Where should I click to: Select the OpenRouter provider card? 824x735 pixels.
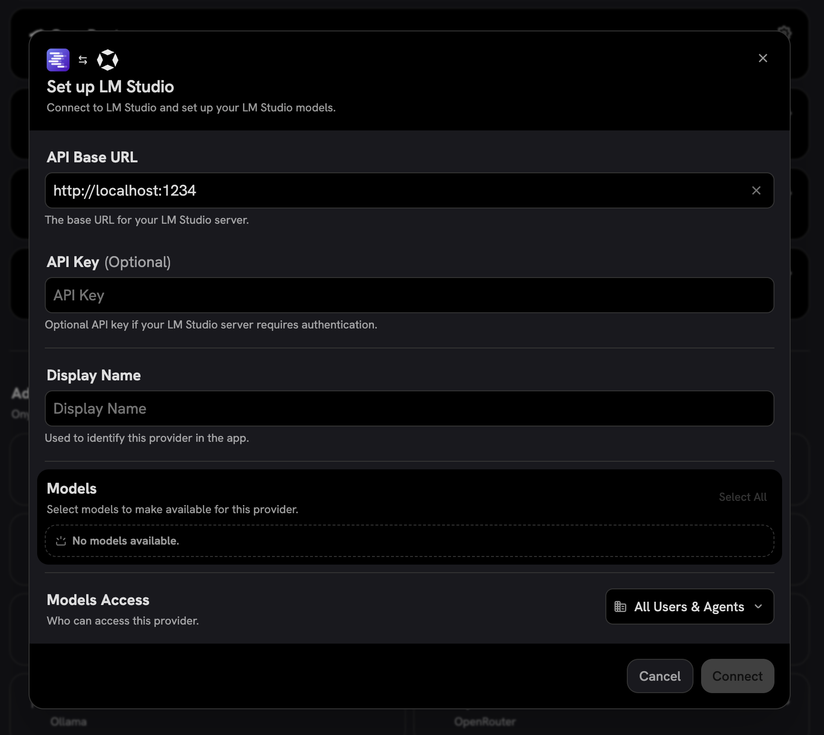click(485, 721)
